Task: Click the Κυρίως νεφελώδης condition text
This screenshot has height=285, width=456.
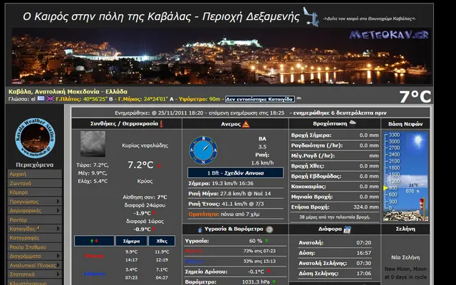Action: tap(145, 145)
